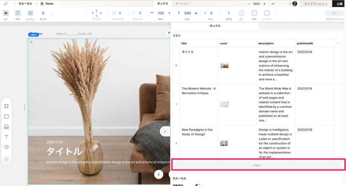Open カルーセル in the breadcrumb
Image resolution: width=346 pixels, height=186 pixels.
25,3
